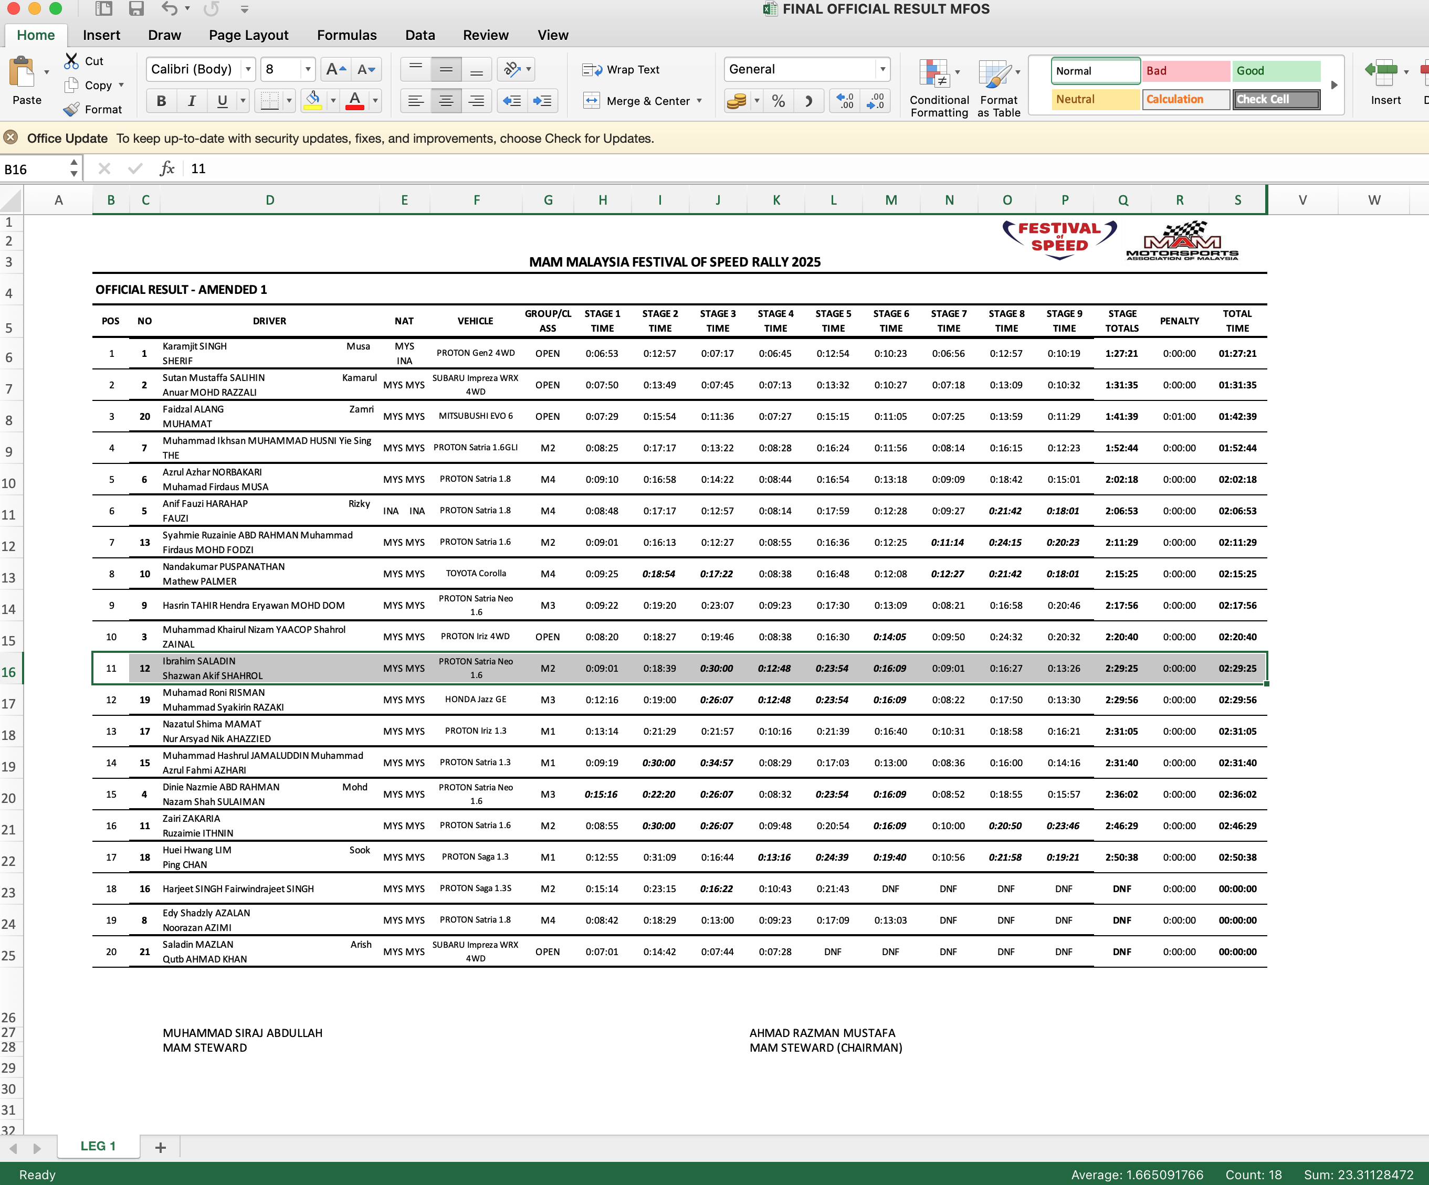Select column D header
This screenshot has width=1429, height=1185.
point(269,200)
